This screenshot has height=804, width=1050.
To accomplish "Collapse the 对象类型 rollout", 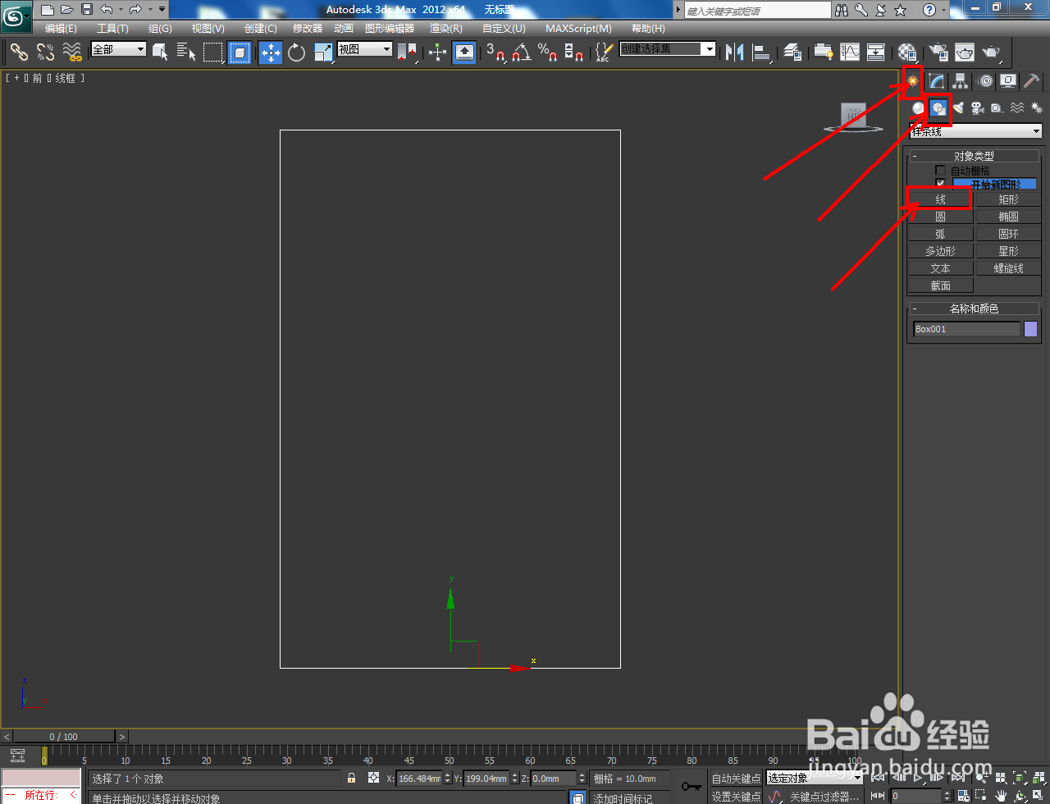I will pyautogui.click(x=975, y=156).
